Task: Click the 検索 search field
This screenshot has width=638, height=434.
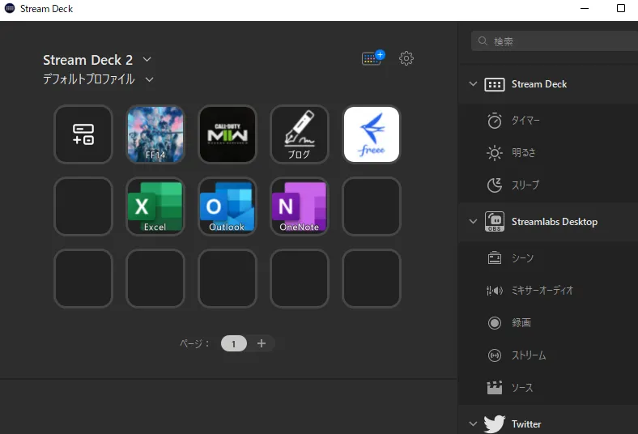Action: [x=555, y=41]
